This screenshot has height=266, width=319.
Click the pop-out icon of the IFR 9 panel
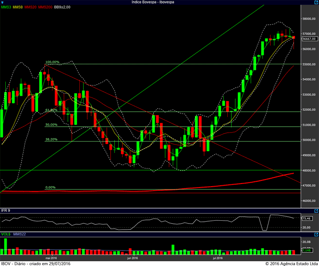316,211
